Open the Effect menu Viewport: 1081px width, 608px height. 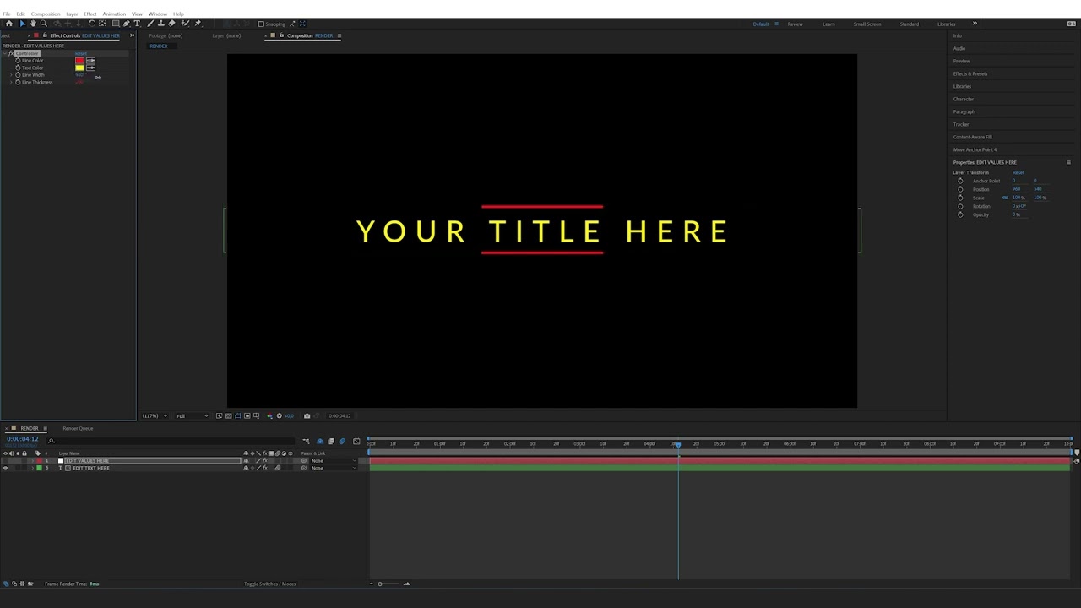point(90,14)
